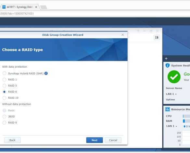Click the 'Choose a RAID type' title
The image size is (190, 153).
(x=22, y=50)
